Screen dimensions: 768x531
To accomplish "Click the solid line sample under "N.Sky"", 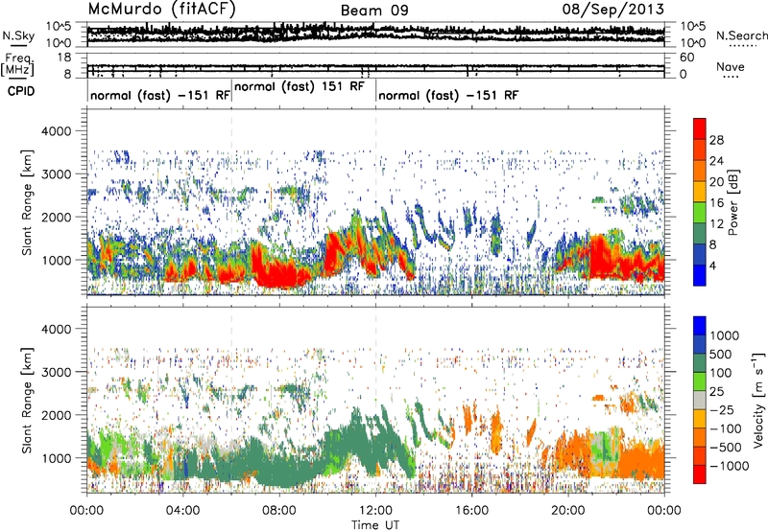I will click(18, 45).
